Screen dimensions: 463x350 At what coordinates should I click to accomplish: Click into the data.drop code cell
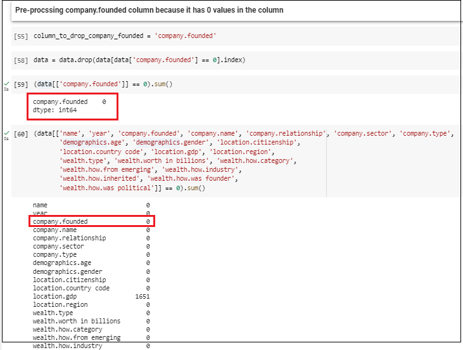pyautogui.click(x=236, y=60)
